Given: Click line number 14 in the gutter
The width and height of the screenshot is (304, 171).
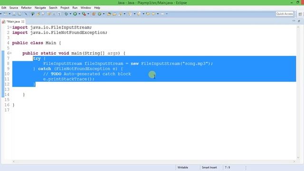Looking at the screenshot, I should tap(7, 95).
